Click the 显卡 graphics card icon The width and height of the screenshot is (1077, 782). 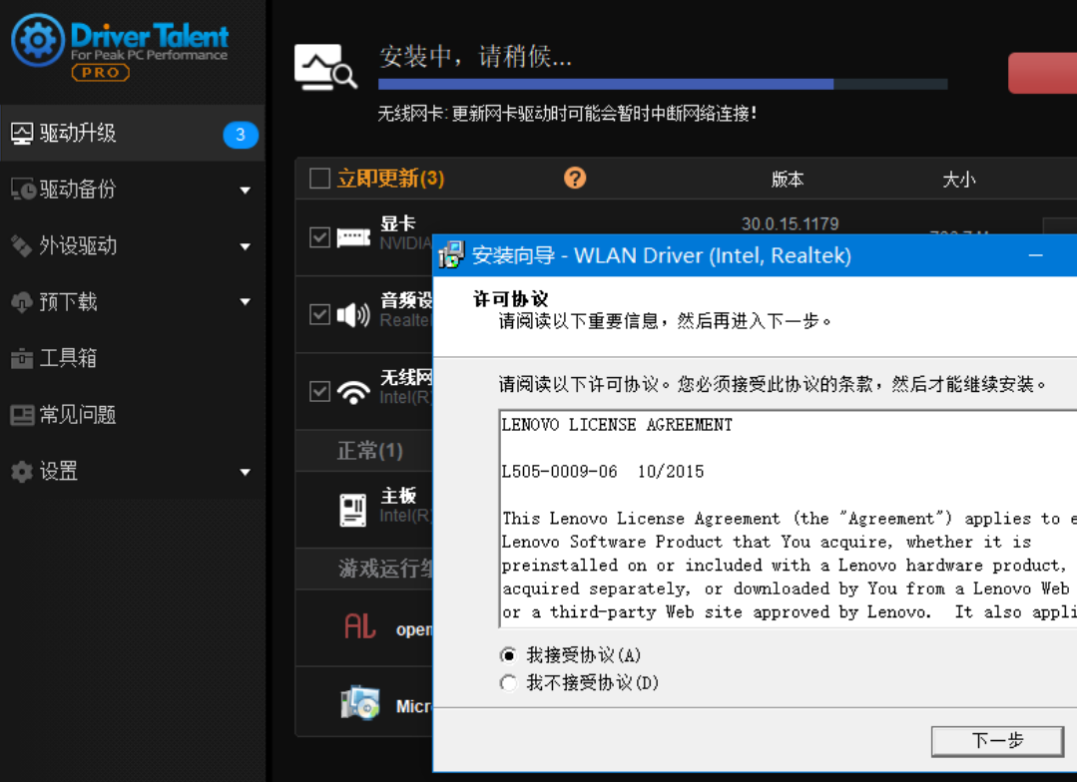353,237
